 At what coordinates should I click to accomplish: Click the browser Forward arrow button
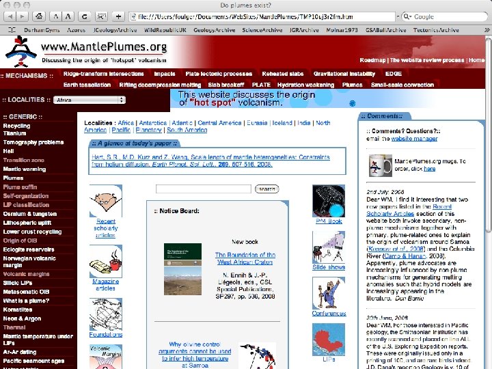pos(22,16)
